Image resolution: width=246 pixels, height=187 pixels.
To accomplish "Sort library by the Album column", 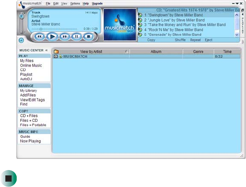I will pos(156,51).
